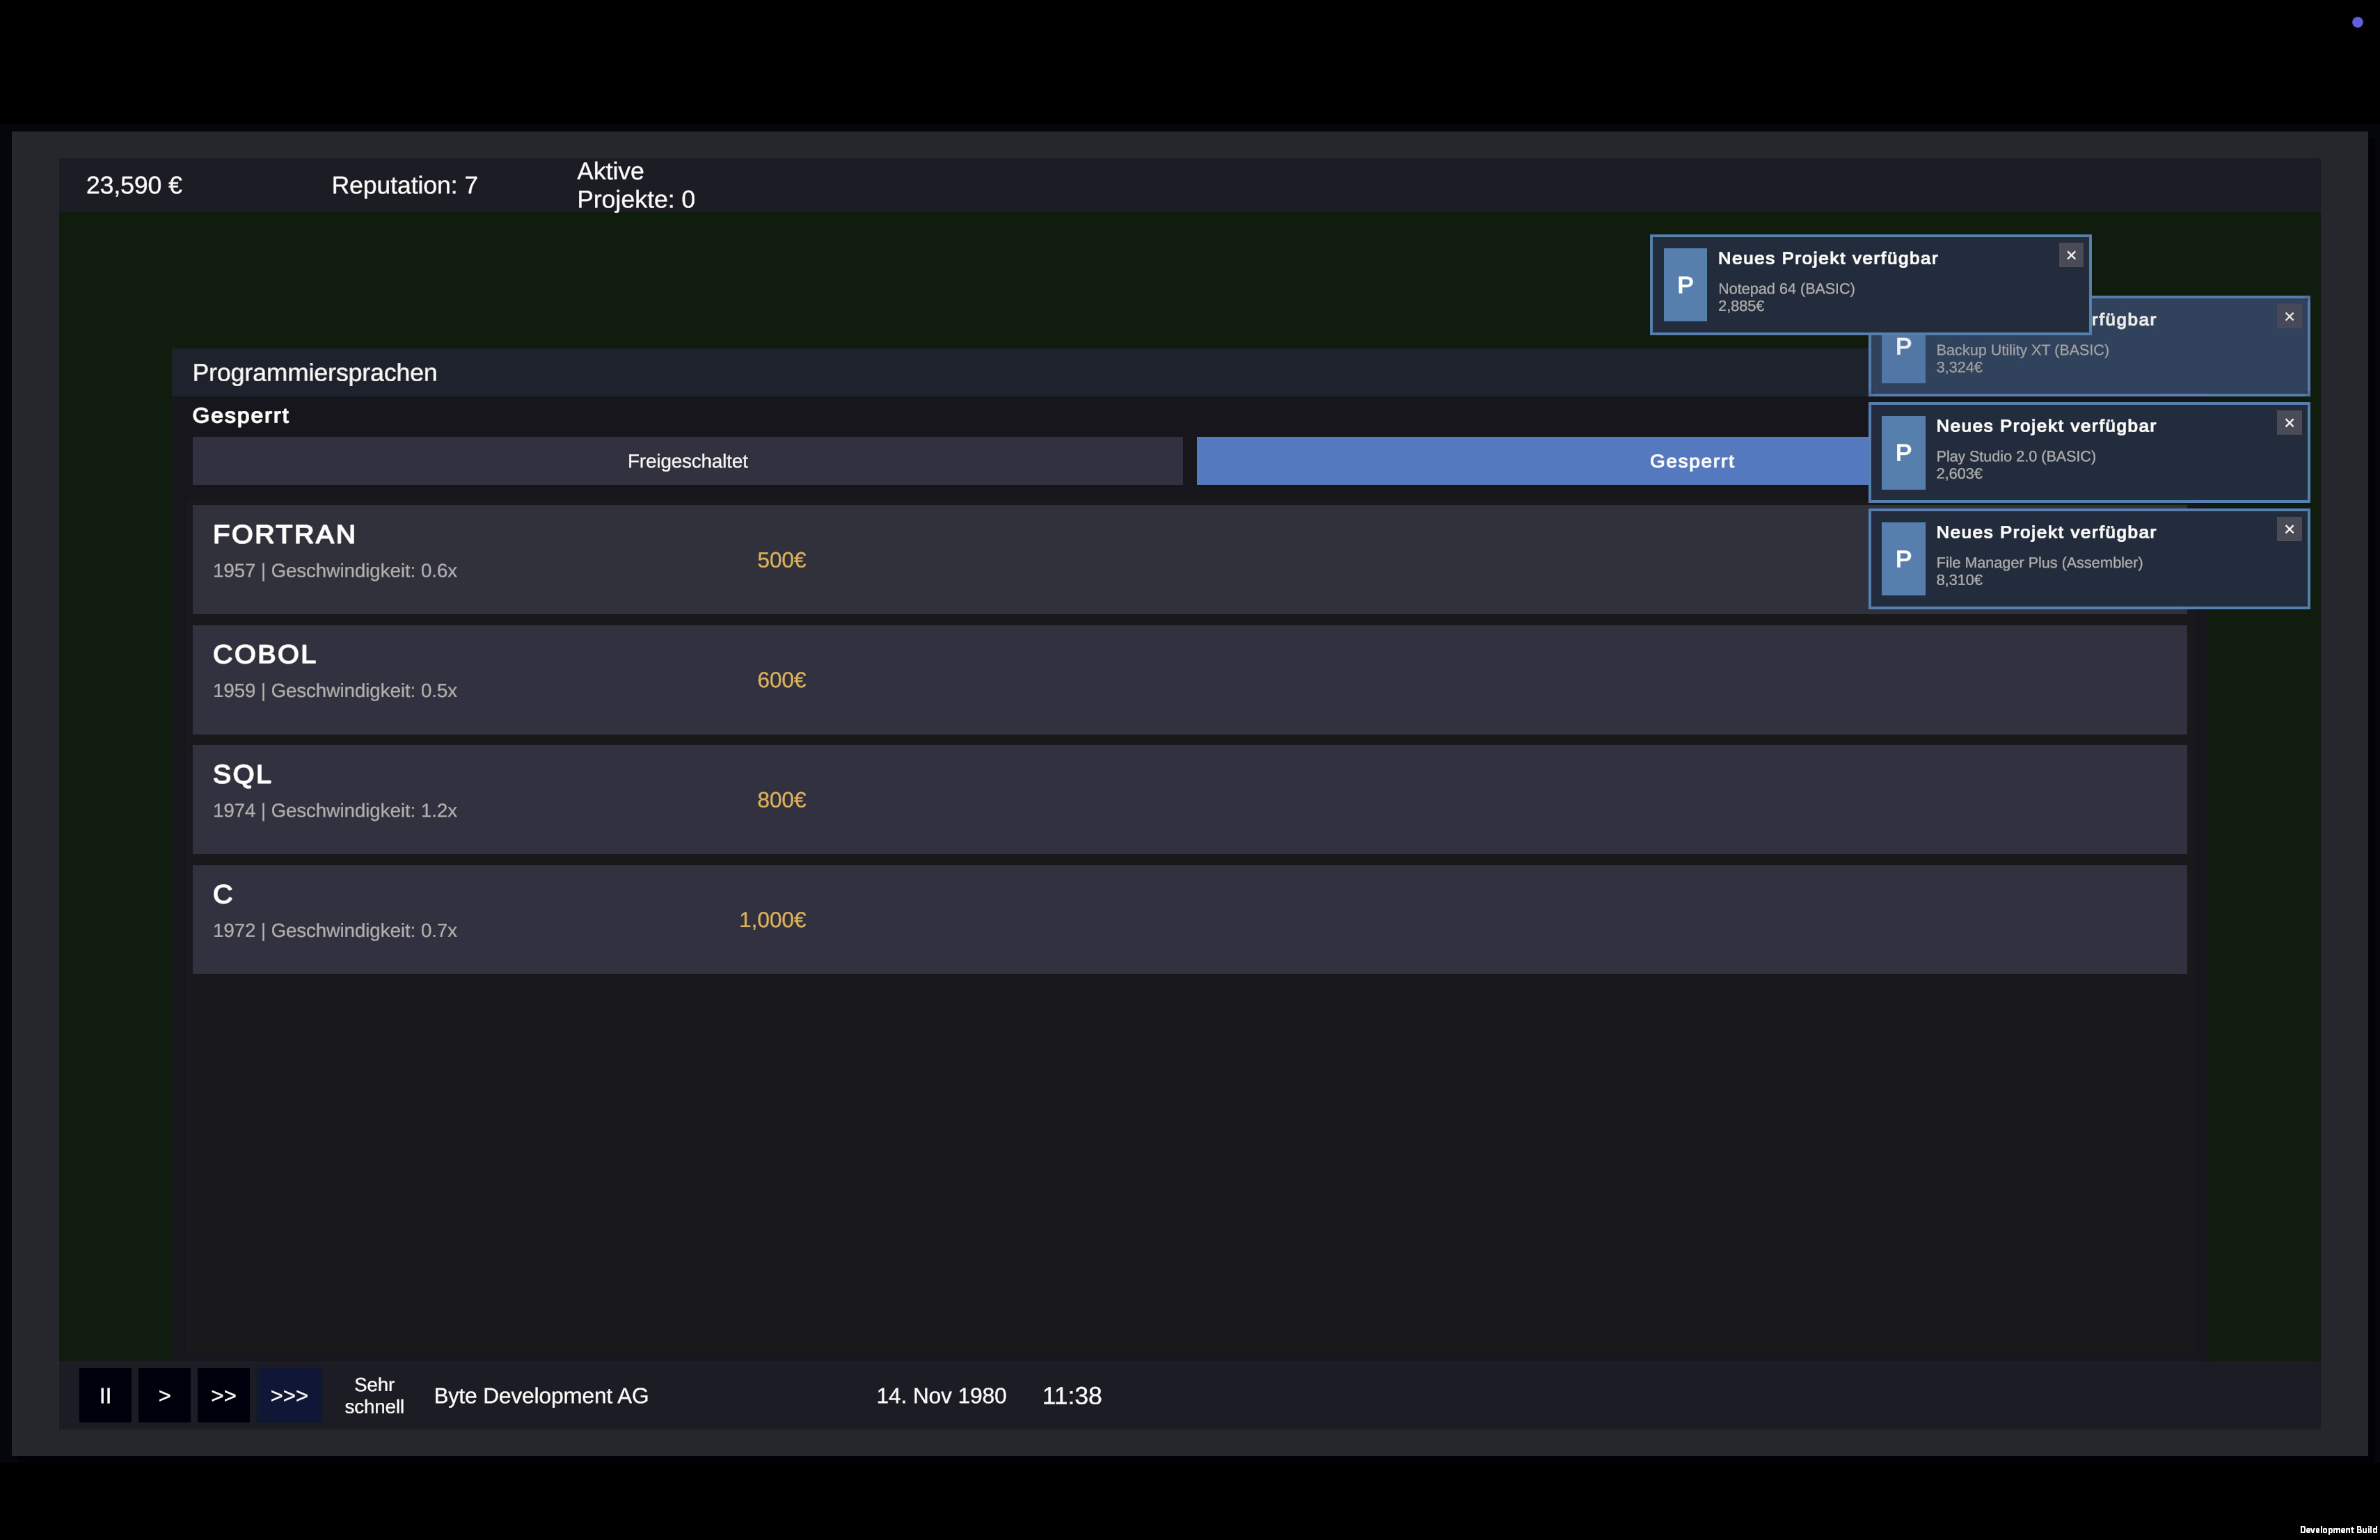Unlock C for 1,000€
This screenshot has height=1540, width=2380.
pos(772,920)
